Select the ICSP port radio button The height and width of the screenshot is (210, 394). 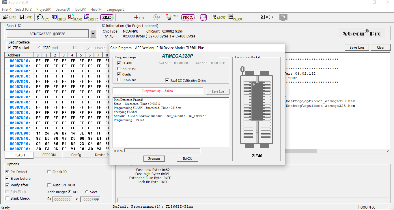pos(40,48)
